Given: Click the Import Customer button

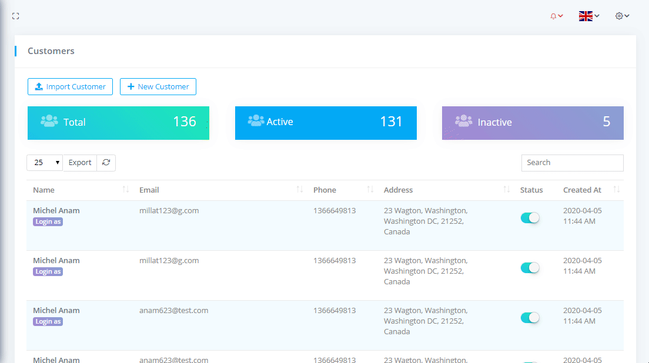Looking at the screenshot, I should (x=70, y=87).
